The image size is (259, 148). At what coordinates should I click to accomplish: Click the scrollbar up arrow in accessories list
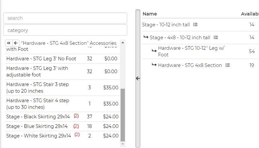point(123,42)
